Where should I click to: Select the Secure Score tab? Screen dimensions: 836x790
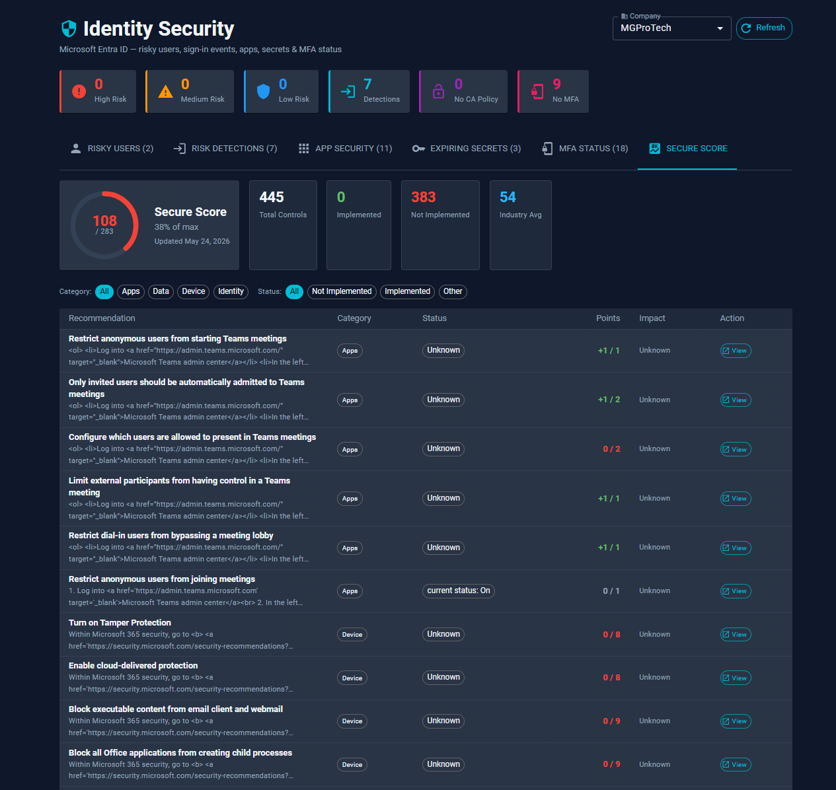[x=687, y=149]
